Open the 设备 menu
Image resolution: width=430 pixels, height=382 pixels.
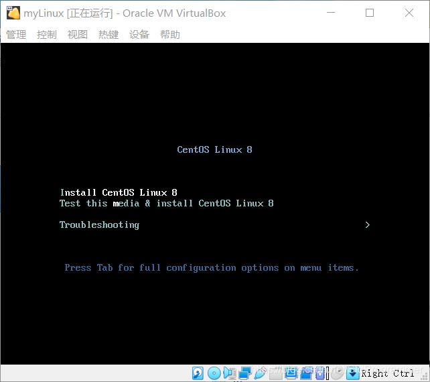pos(139,35)
